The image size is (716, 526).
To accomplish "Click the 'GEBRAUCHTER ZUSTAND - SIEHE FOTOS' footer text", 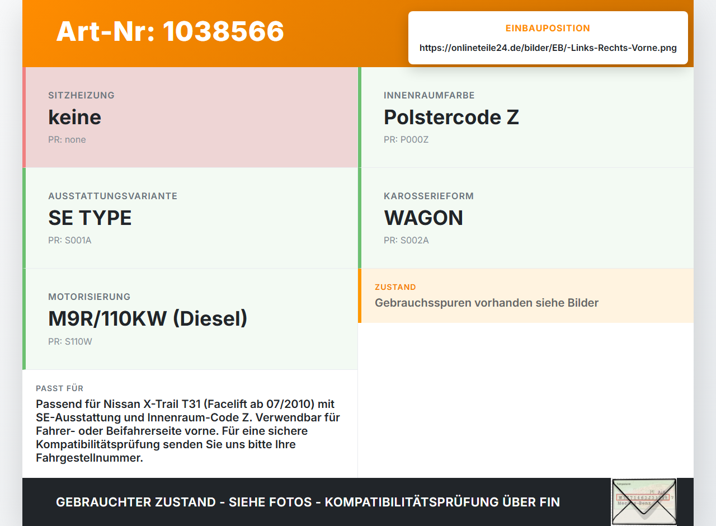I will 308,502.
